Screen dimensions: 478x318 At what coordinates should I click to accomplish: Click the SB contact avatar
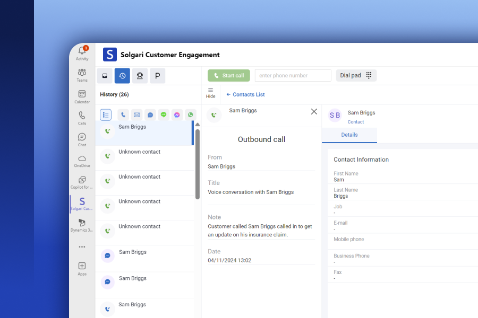335,116
